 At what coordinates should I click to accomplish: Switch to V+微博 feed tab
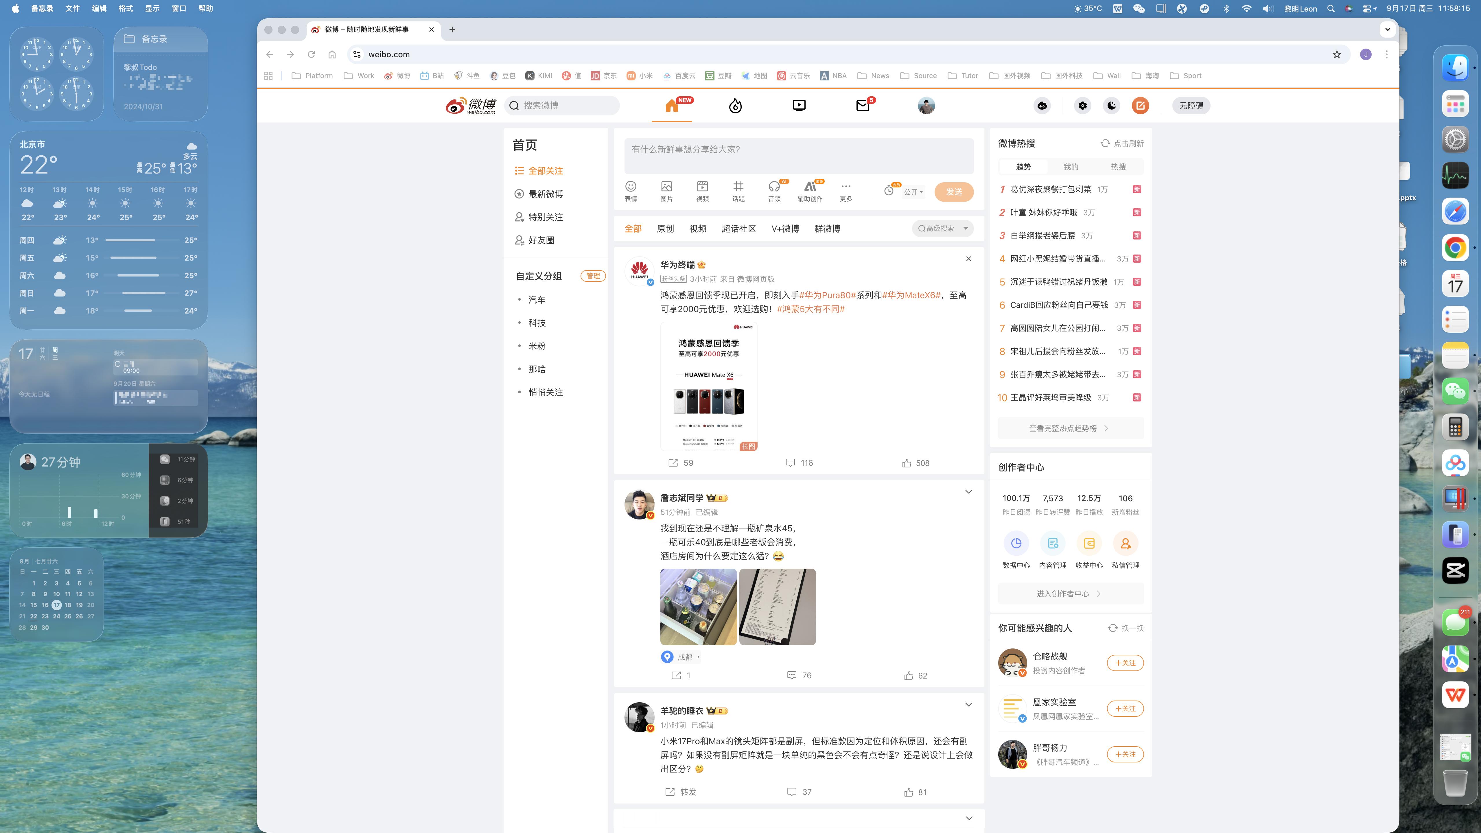pos(785,229)
